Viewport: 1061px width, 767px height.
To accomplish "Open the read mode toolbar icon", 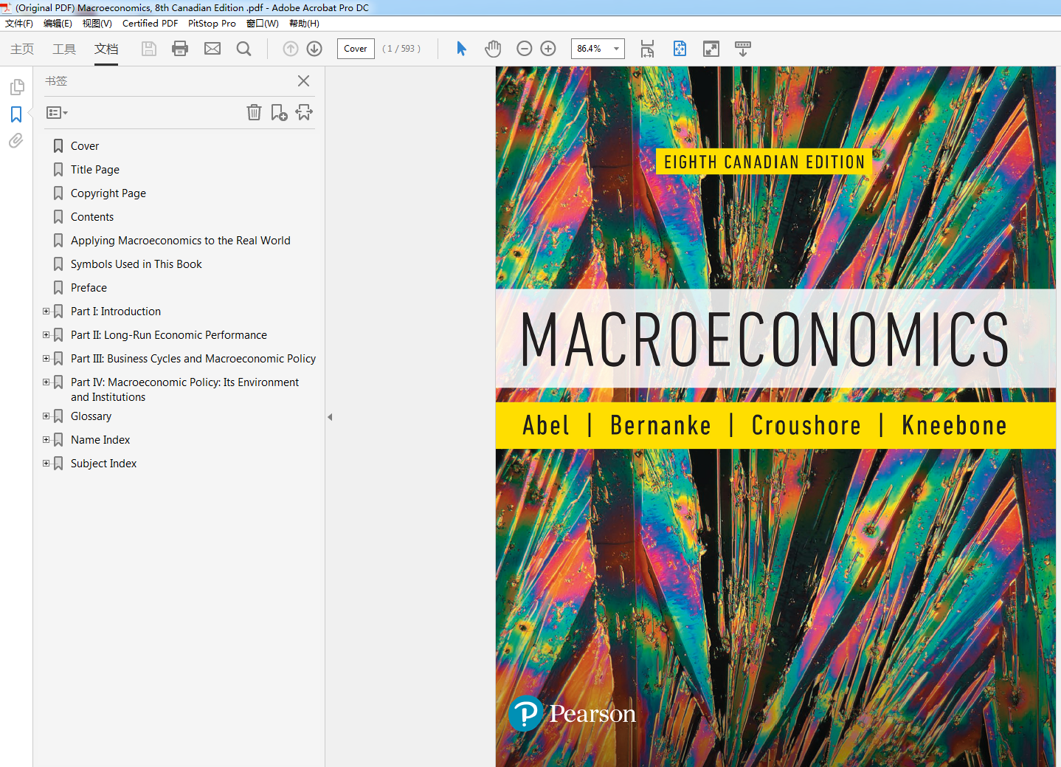I will (x=743, y=49).
